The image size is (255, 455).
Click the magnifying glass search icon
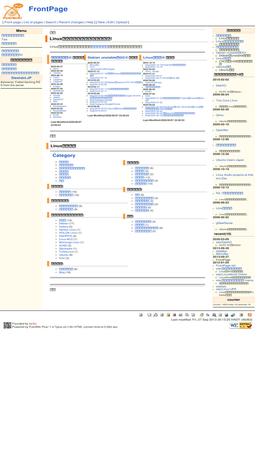[214, 315]
